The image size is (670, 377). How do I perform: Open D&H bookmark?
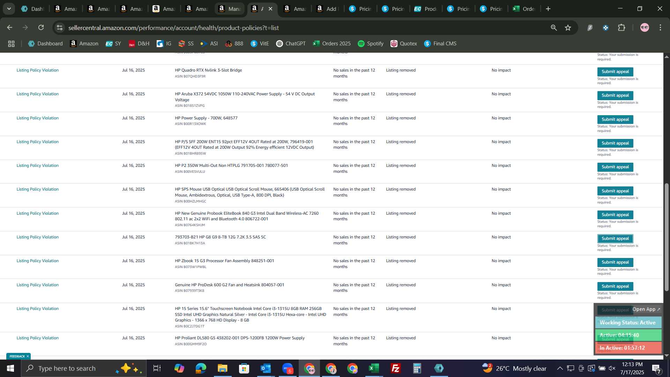click(x=139, y=44)
